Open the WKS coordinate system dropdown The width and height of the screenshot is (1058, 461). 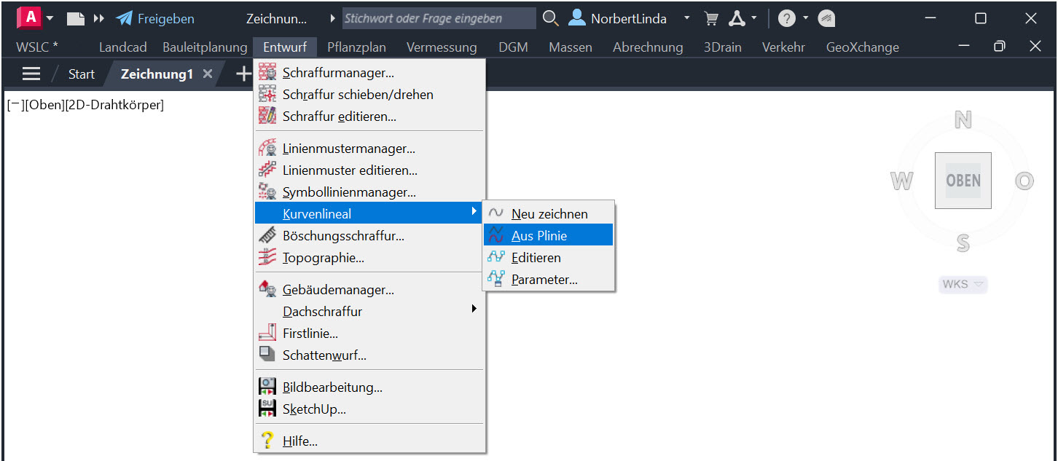click(x=963, y=285)
